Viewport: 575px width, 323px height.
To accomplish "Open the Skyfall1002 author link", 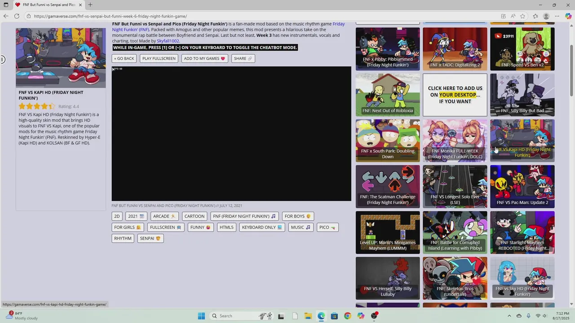I will tap(168, 41).
